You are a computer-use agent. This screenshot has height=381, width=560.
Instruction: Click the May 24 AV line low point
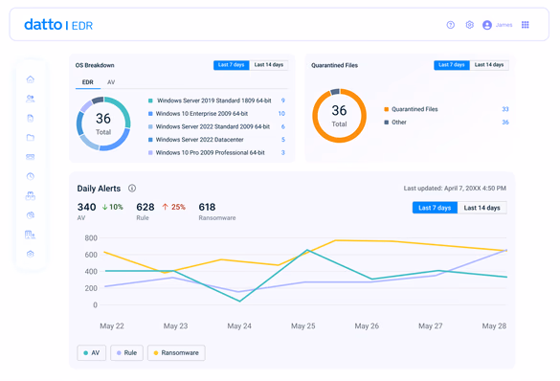[x=239, y=301]
